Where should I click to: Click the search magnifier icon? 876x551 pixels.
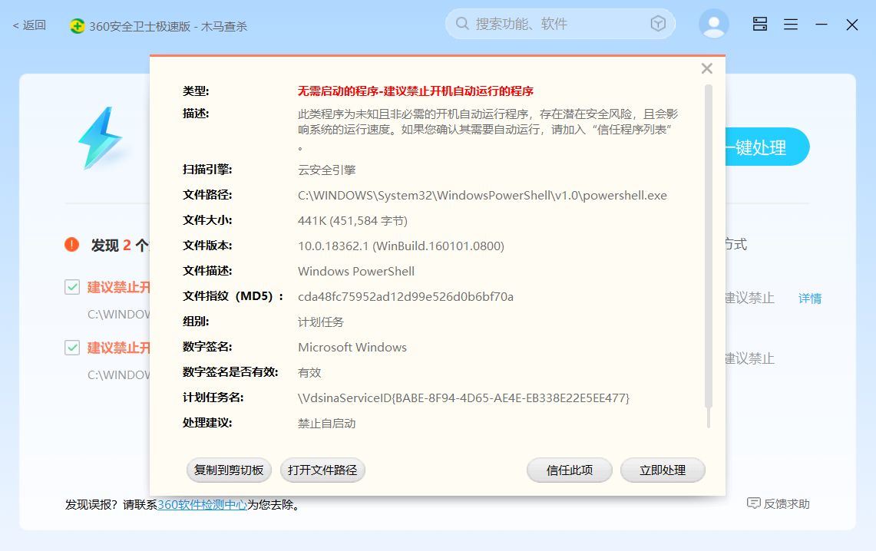[462, 24]
